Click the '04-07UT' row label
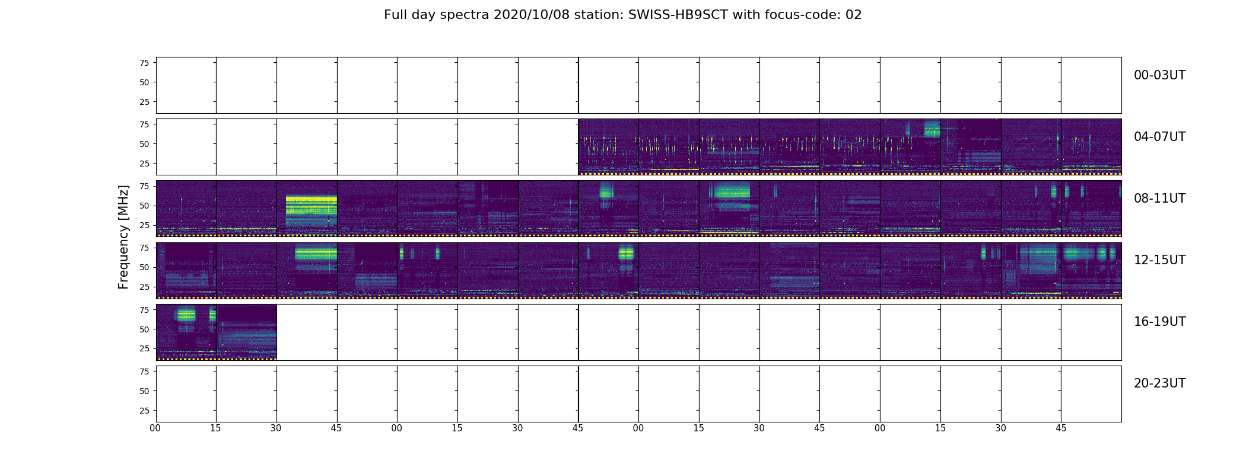1246x474 pixels. pos(1159,137)
